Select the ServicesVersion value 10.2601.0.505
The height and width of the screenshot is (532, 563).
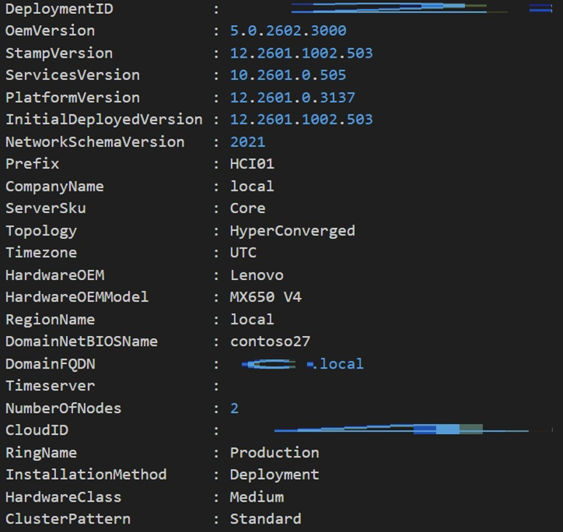point(288,75)
